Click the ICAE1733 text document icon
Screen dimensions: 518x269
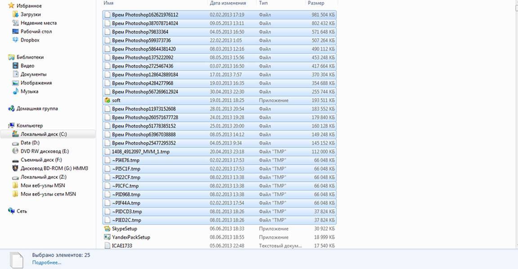[x=107, y=246]
